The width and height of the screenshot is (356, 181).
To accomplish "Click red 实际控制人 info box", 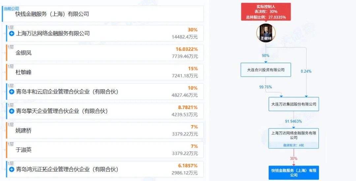I will pos(266,12).
